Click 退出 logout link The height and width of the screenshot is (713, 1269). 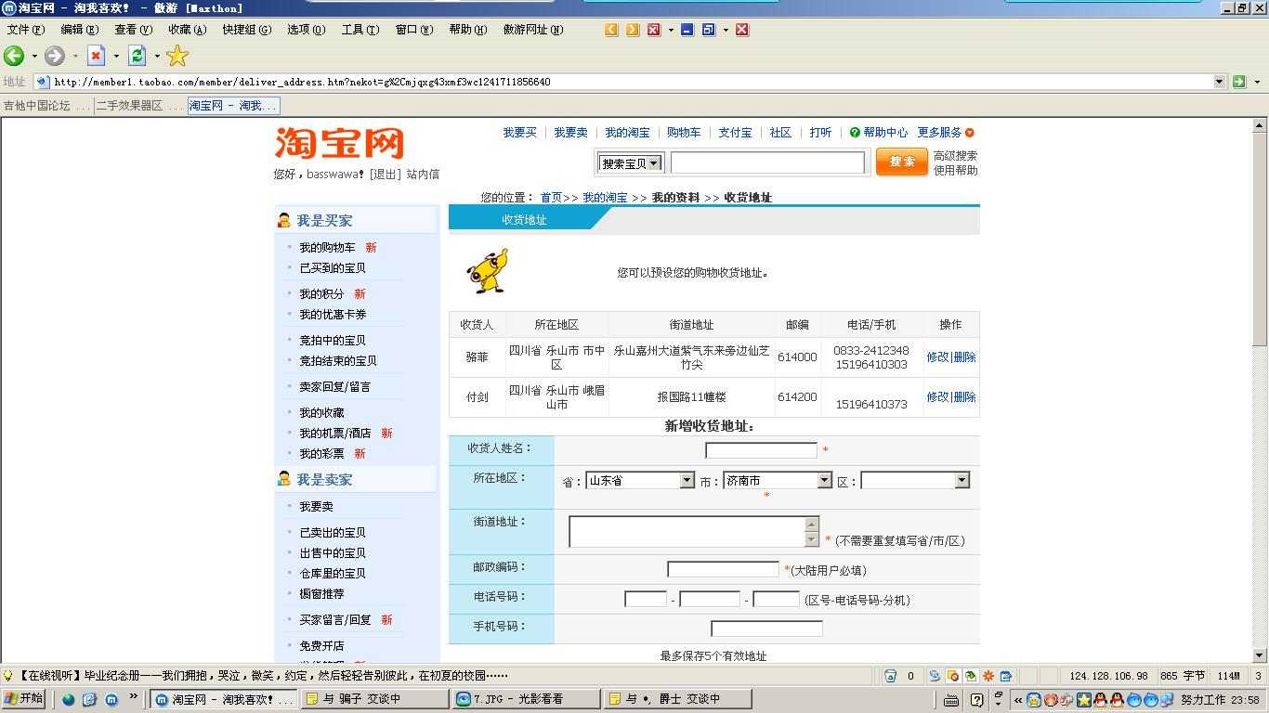coord(386,175)
